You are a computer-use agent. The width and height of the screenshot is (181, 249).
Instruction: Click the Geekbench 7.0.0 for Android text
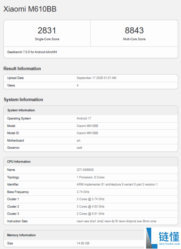click(x=32, y=52)
